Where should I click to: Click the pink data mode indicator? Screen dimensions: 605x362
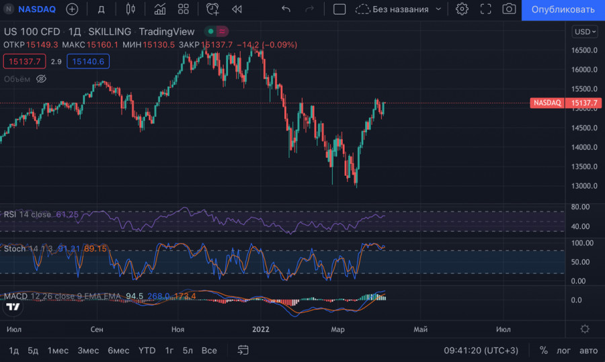[223, 31]
